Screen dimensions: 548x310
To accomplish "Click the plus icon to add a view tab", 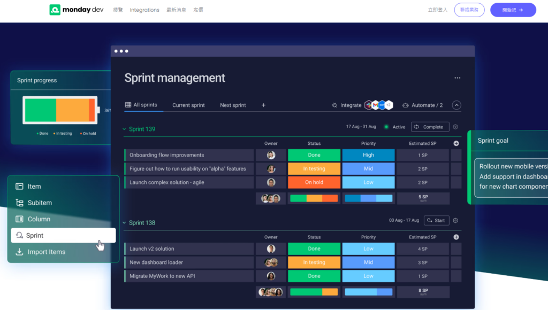I will coord(263,105).
